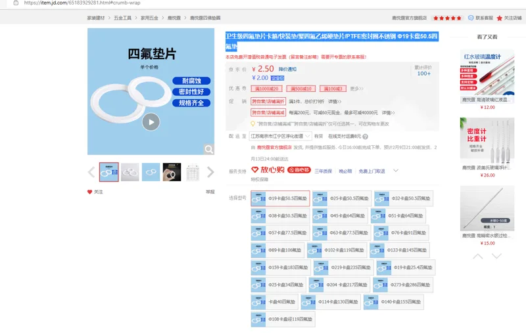Show next product thumbnails with right arrow
The height and width of the screenshot is (333, 526).
(x=210, y=172)
